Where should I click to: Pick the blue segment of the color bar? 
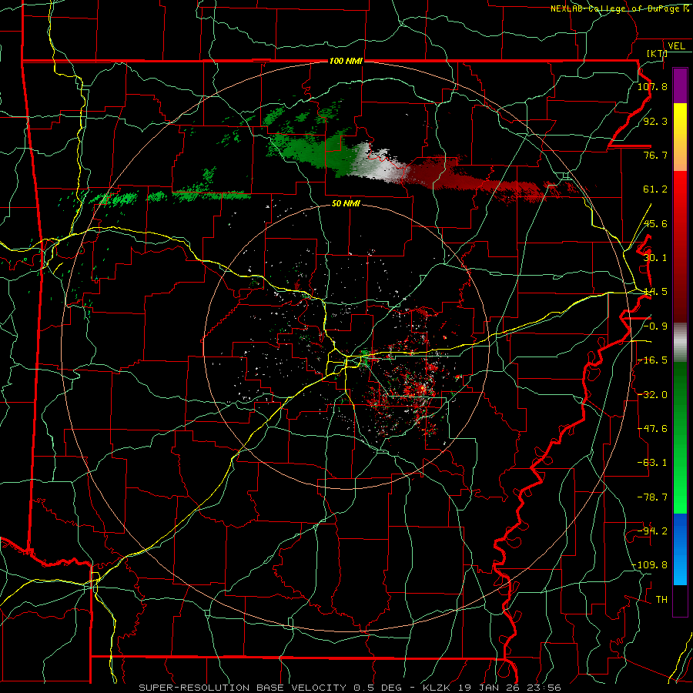[x=680, y=549]
